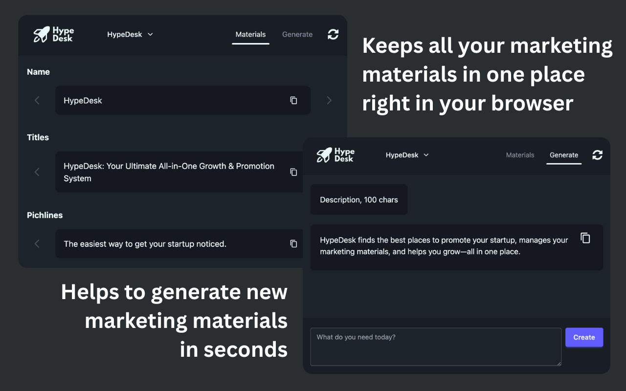This screenshot has width=626, height=391.
Task: Click the Titles section label
Action: coord(38,137)
